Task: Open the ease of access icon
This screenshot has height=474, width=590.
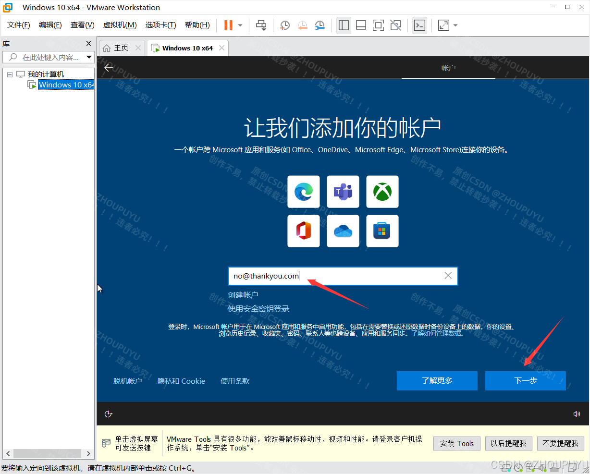Action: tap(109, 414)
